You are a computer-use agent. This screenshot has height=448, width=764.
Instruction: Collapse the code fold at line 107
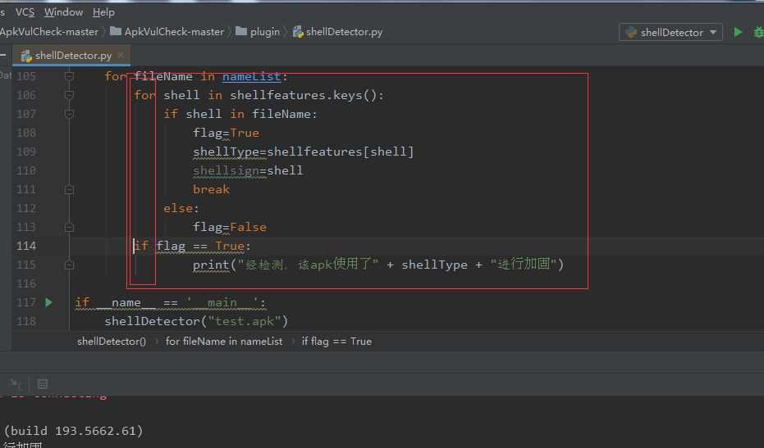click(69, 114)
